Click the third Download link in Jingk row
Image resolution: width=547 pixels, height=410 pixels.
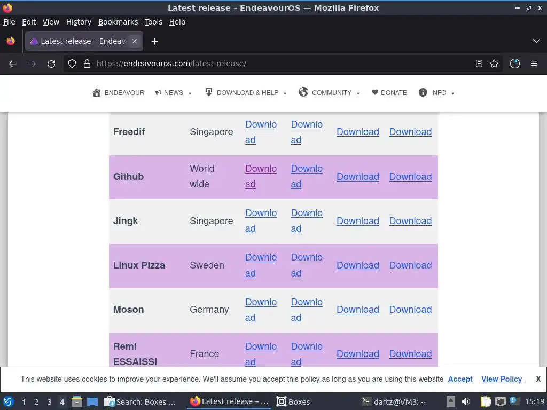click(x=357, y=221)
